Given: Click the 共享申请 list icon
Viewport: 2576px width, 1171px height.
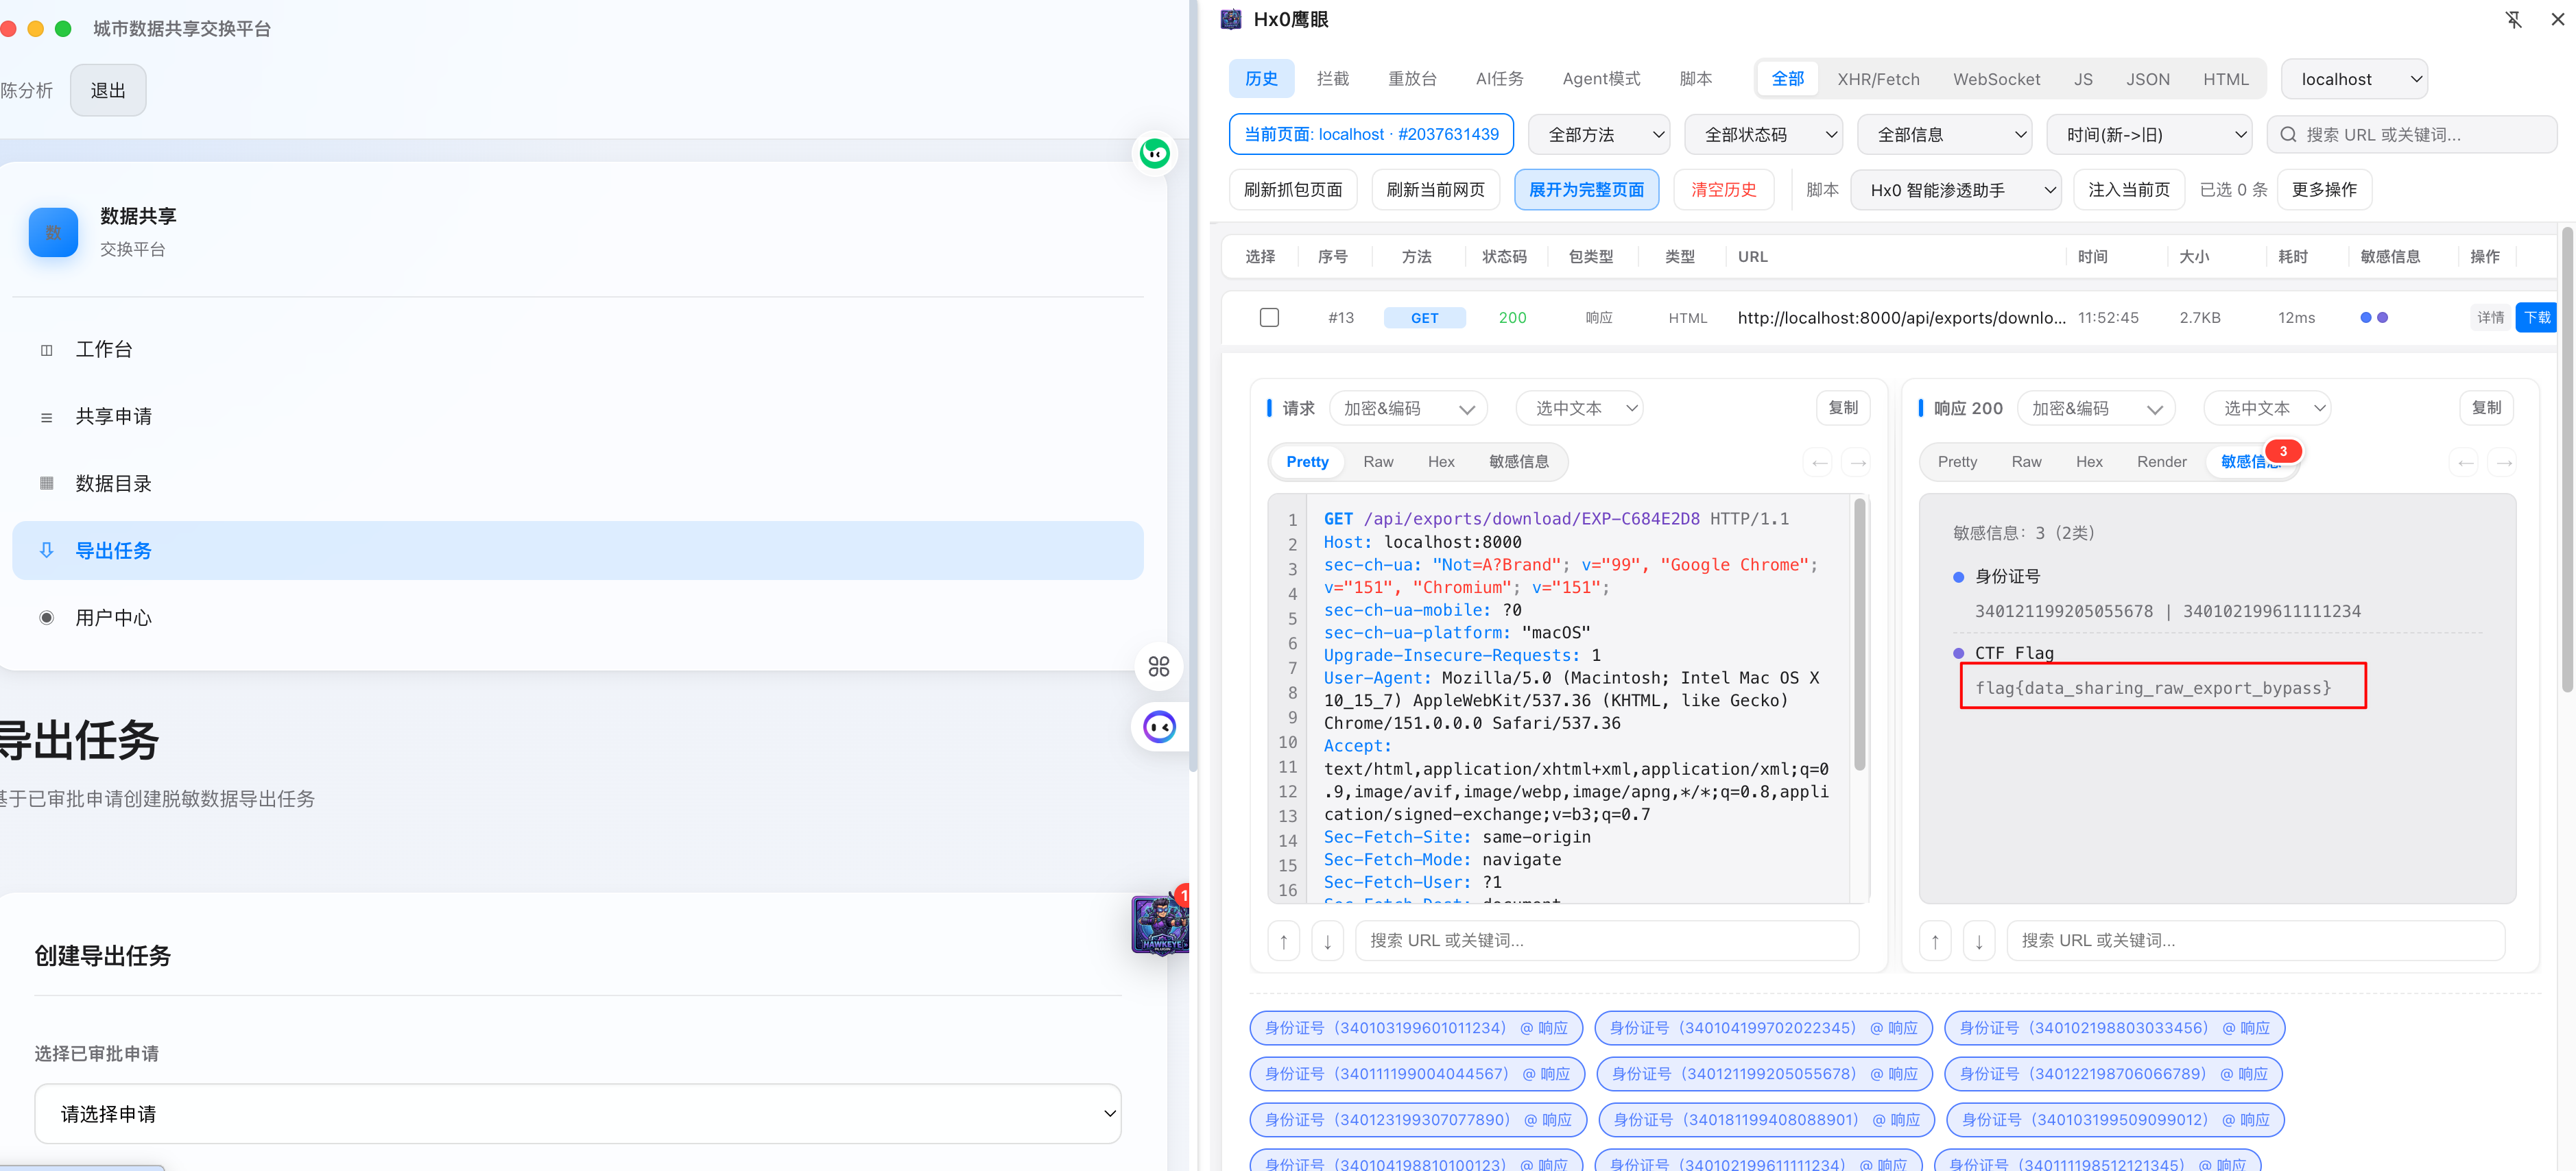Looking at the screenshot, I should 46,417.
